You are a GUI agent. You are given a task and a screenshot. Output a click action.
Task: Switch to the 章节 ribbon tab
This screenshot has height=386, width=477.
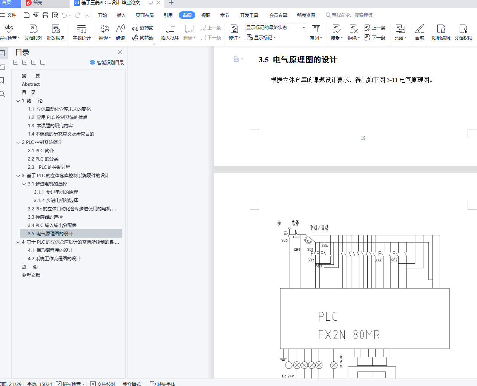[x=225, y=15]
